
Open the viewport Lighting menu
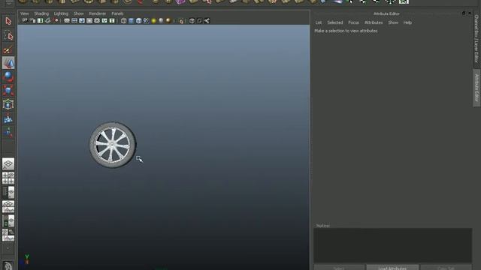pos(61,13)
